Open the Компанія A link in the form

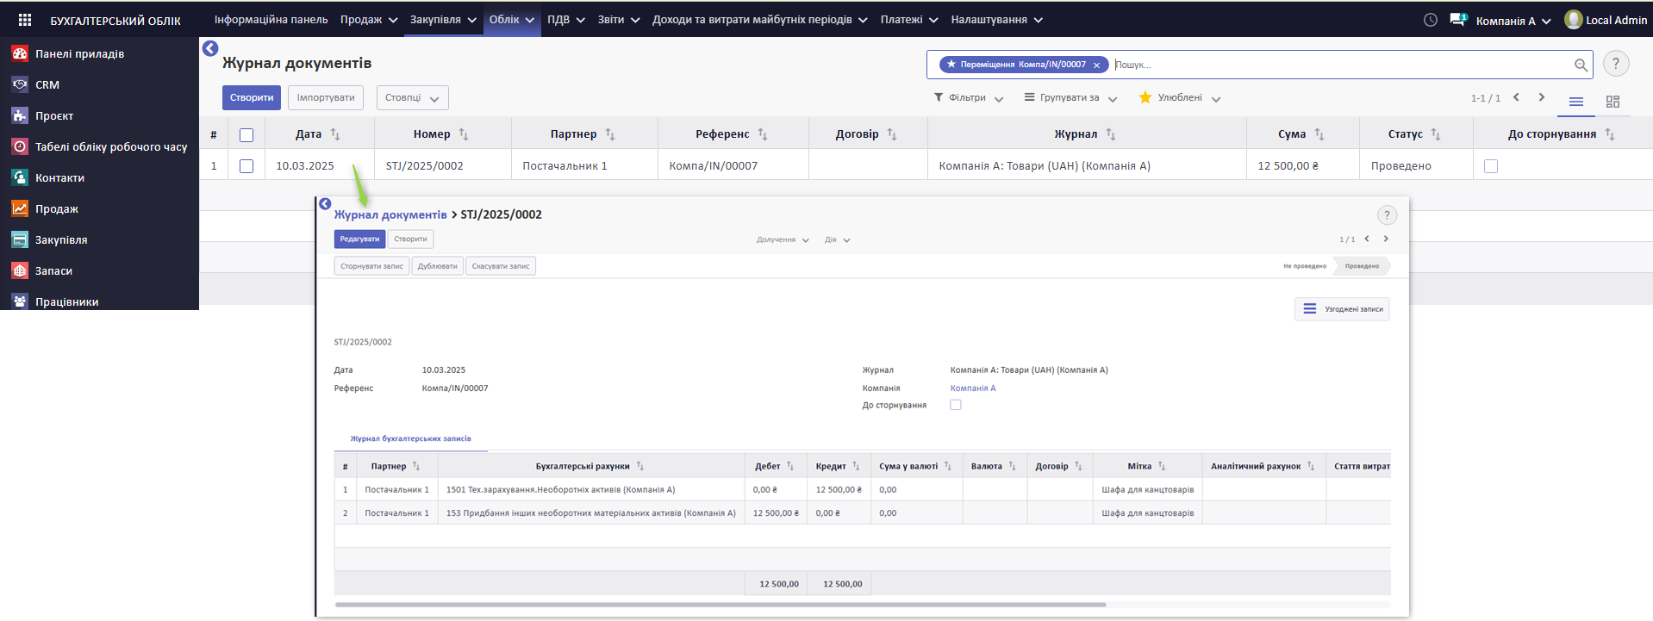[973, 388]
